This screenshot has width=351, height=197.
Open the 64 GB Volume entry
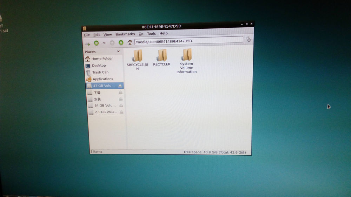point(105,105)
